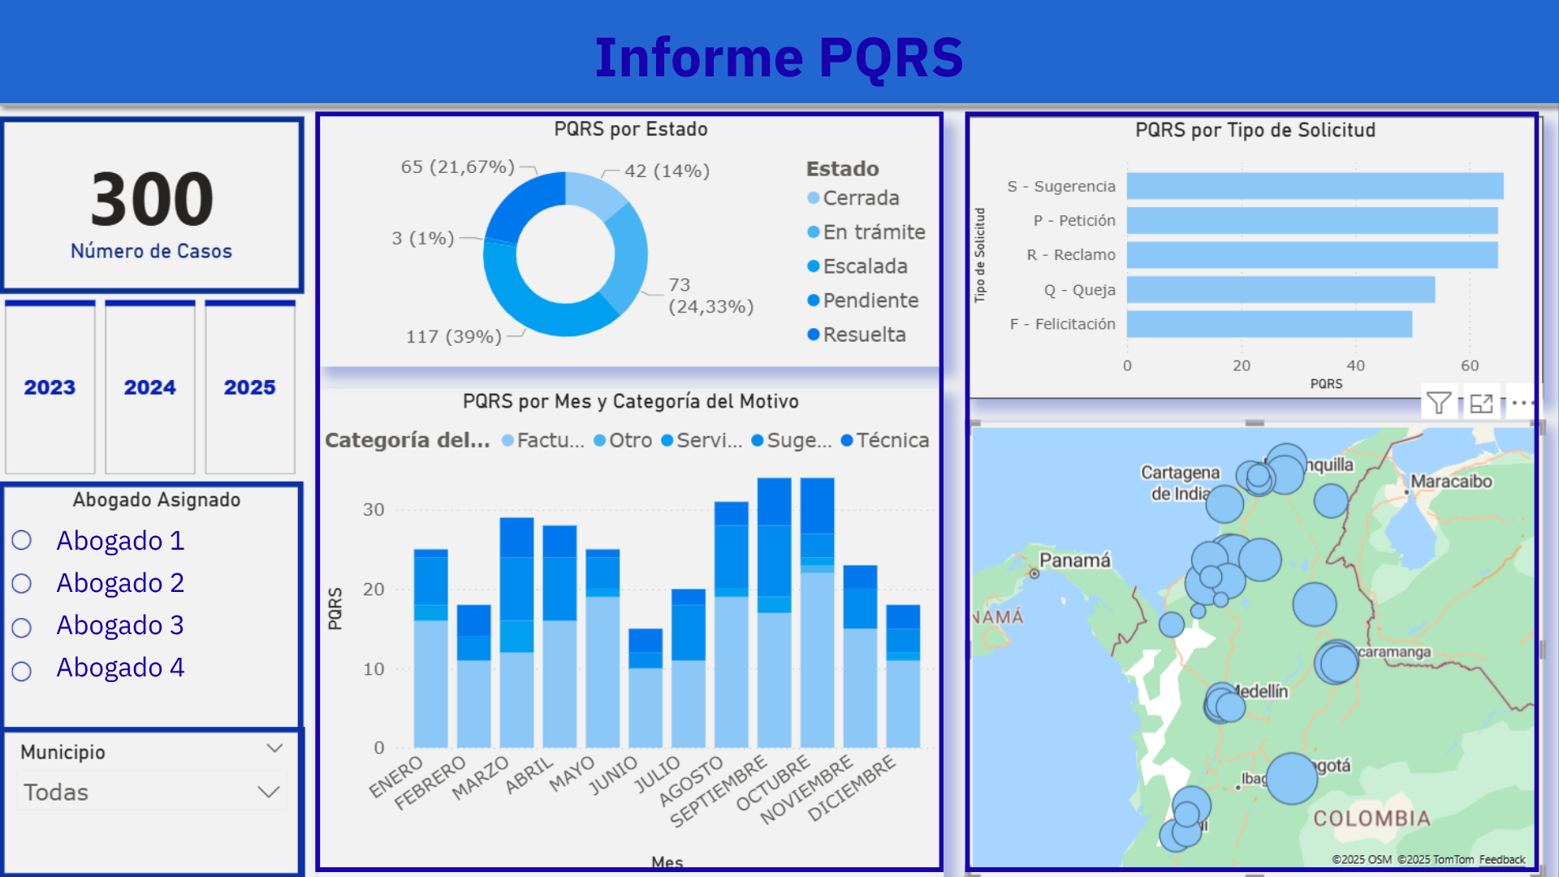Select the OCTUBRE stacked column
The width and height of the screenshot is (1559, 877).
point(817,613)
